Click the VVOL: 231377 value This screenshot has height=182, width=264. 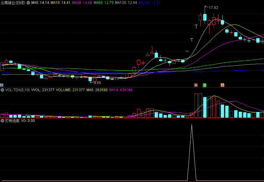[43, 90]
